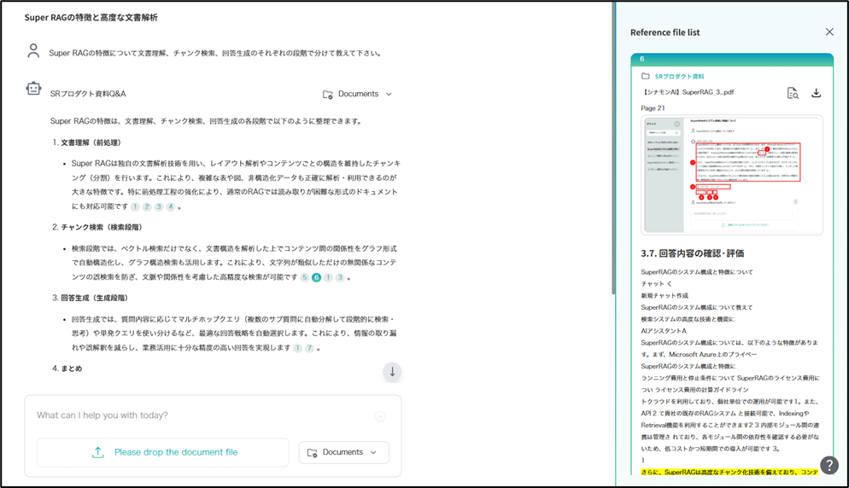Select highlighted citation 6 in チャンク検索 section
The height and width of the screenshot is (488, 849).
pos(316,277)
